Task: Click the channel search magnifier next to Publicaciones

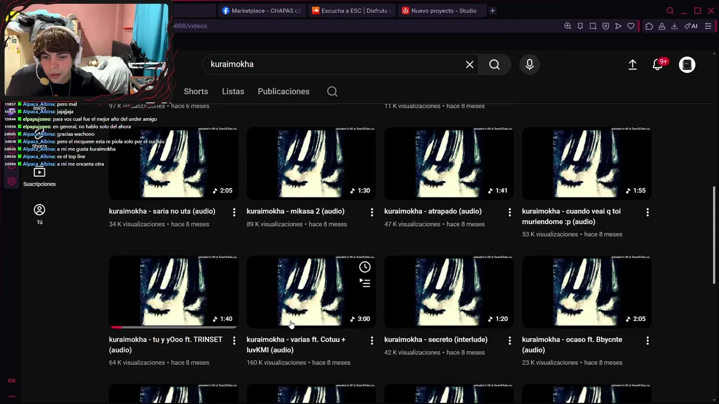Action: pyautogui.click(x=333, y=91)
